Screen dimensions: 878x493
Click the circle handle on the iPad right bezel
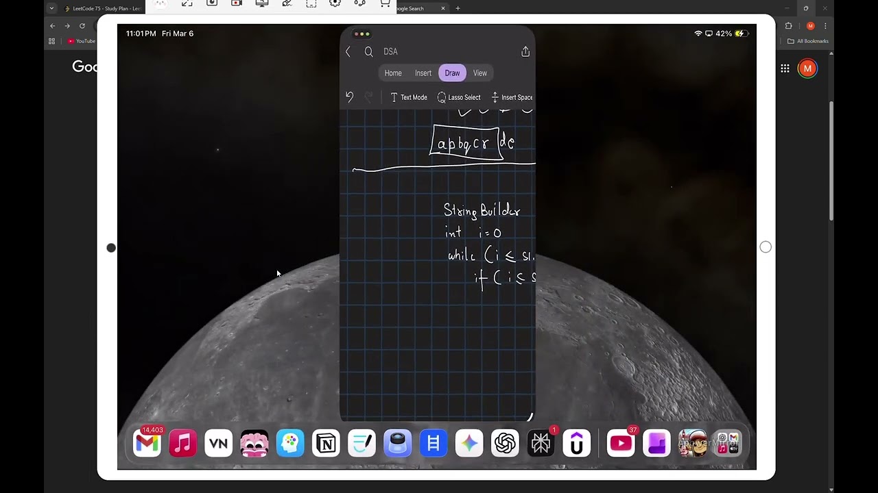click(x=766, y=247)
